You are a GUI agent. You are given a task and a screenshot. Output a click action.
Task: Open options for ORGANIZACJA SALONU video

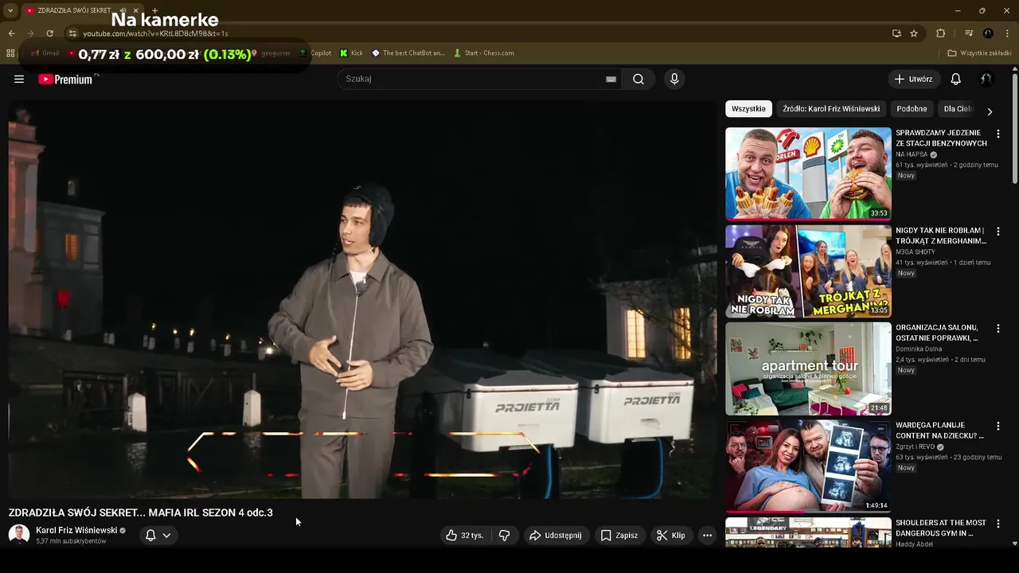[x=998, y=329]
